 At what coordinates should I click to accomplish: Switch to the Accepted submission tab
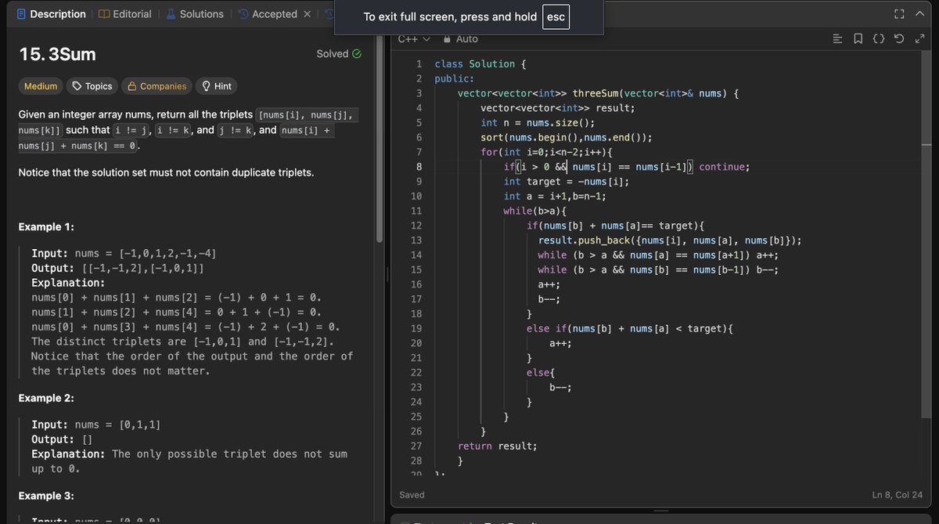tap(268, 14)
